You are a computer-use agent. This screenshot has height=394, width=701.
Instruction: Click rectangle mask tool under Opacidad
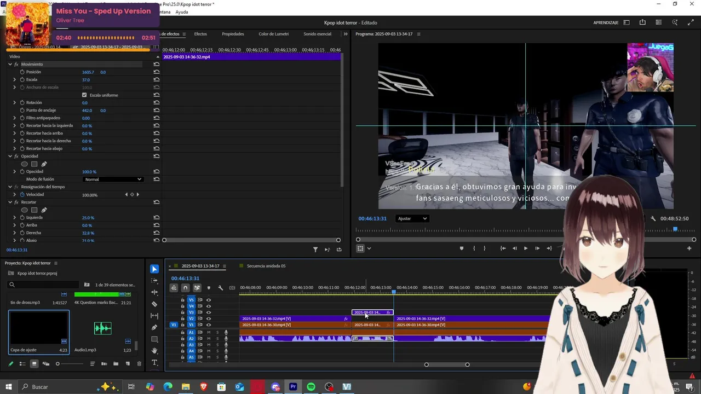(x=34, y=164)
